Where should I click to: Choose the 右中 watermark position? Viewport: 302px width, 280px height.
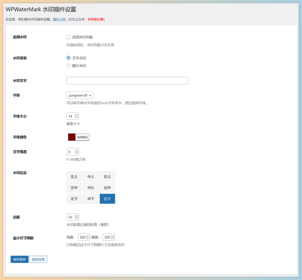(x=107, y=188)
